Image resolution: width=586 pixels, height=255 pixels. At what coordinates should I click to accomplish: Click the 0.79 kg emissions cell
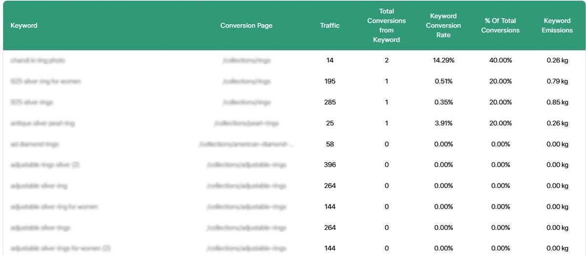click(557, 81)
